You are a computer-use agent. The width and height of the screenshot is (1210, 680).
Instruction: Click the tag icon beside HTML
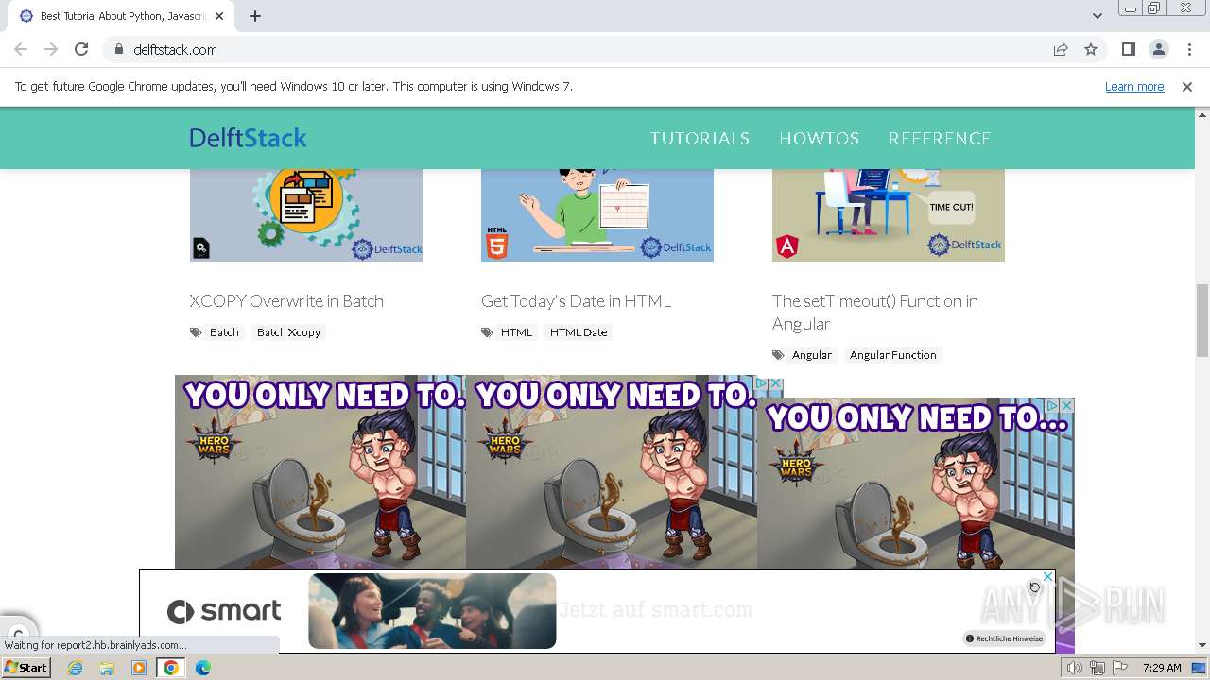487,332
